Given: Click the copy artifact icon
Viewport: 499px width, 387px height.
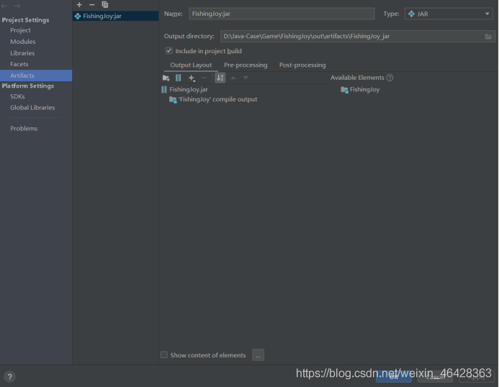Looking at the screenshot, I should tap(104, 4).
